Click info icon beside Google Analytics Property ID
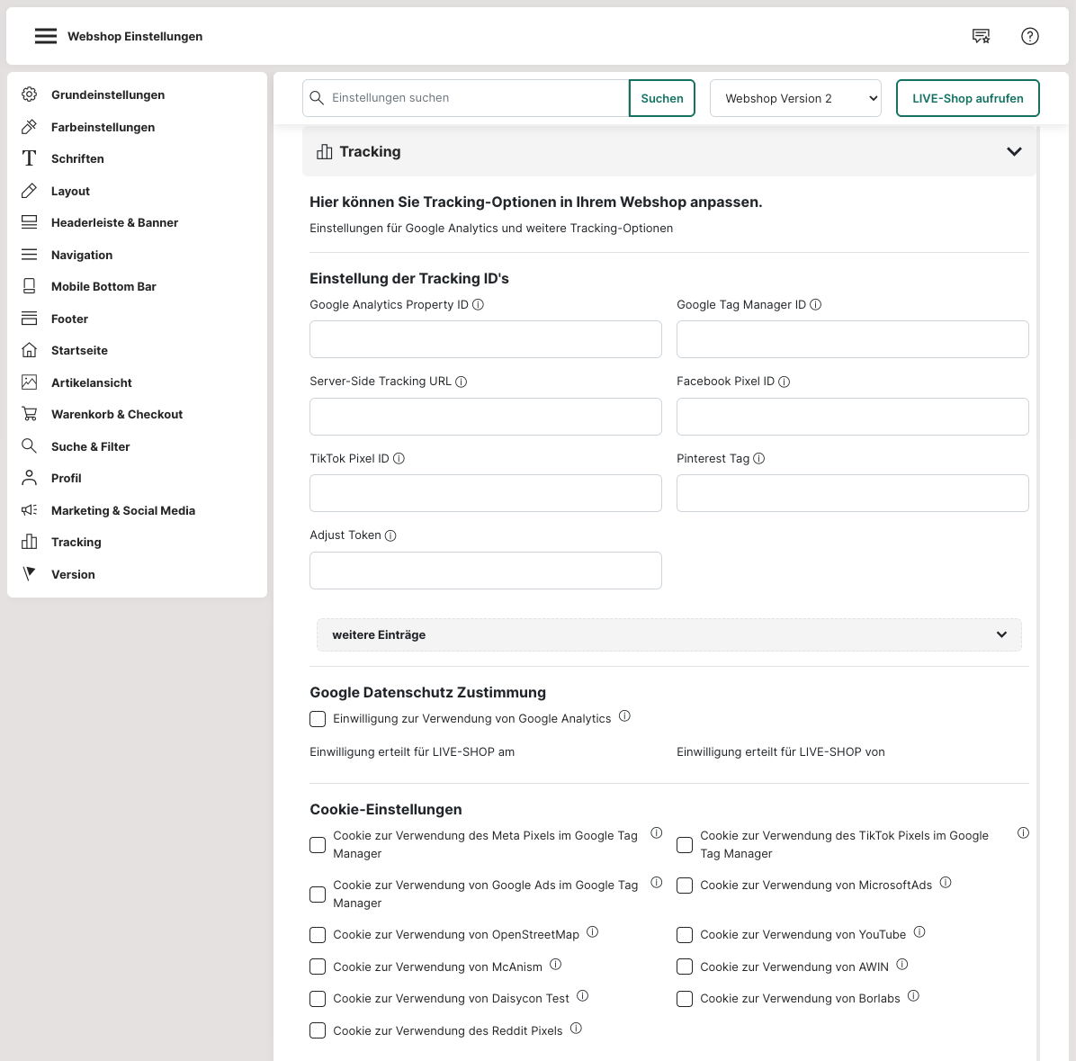 point(479,305)
